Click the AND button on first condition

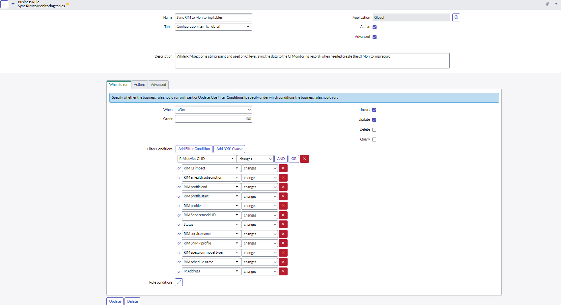click(281, 159)
